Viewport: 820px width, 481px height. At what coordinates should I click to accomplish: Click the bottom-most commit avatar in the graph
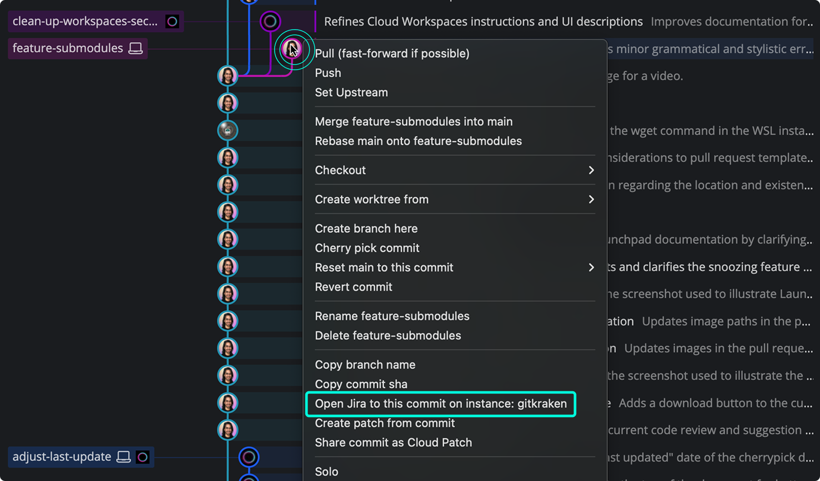227,430
